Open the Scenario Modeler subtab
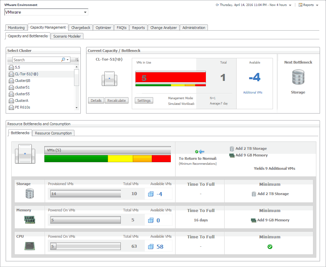 [67, 36]
